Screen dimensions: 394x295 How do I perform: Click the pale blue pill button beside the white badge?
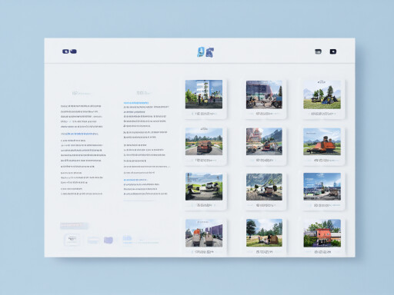[x=93, y=240]
